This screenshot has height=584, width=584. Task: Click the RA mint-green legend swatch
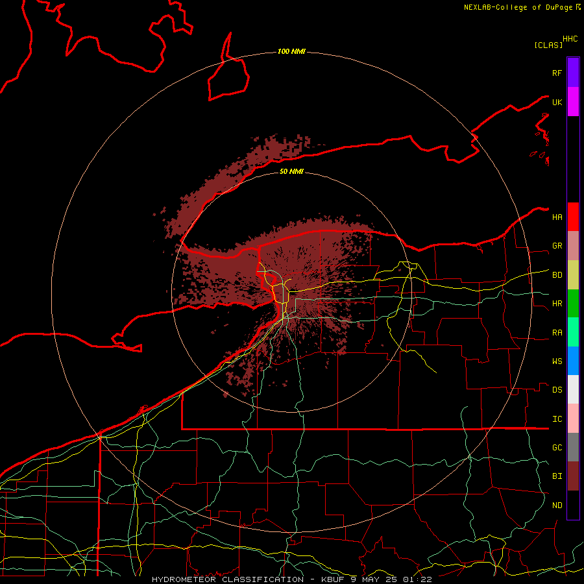(573, 332)
